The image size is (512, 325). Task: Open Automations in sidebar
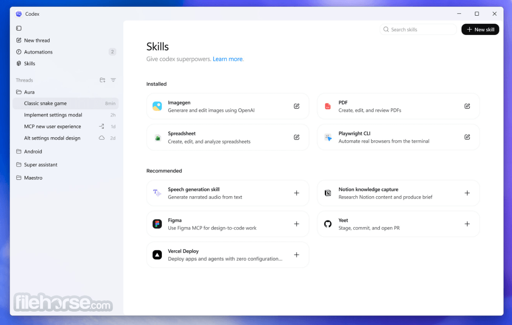pyautogui.click(x=34, y=52)
